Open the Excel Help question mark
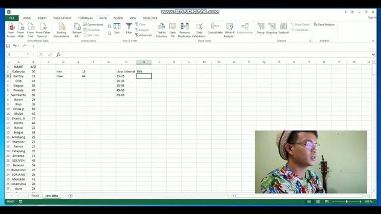The width and height of the screenshot is (381, 214). (345, 12)
